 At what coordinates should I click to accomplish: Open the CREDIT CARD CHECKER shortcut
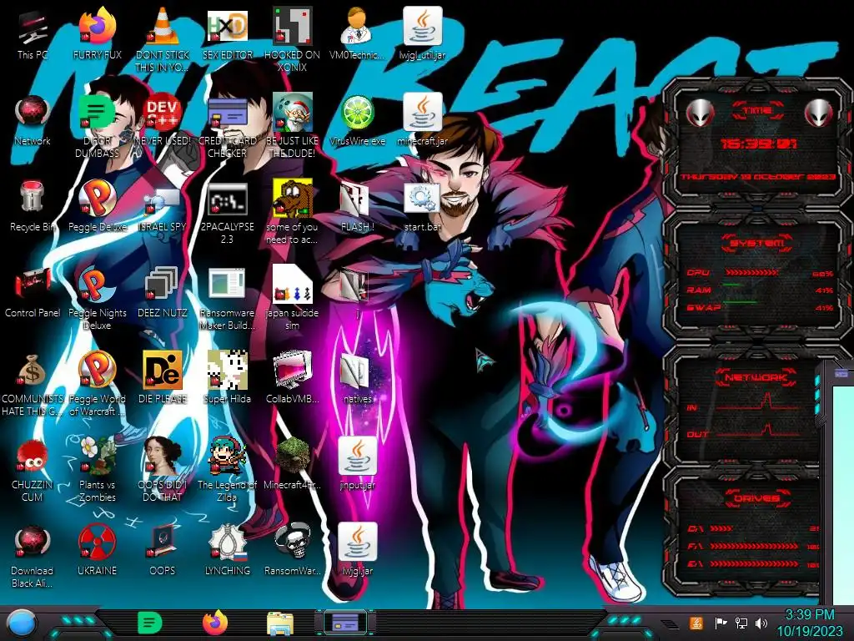227,113
